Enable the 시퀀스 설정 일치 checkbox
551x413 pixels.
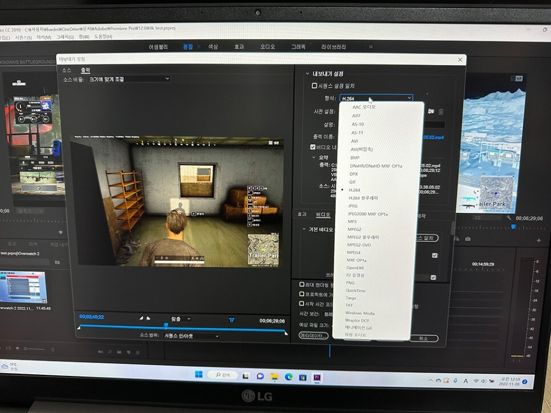(x=314, y=85)
